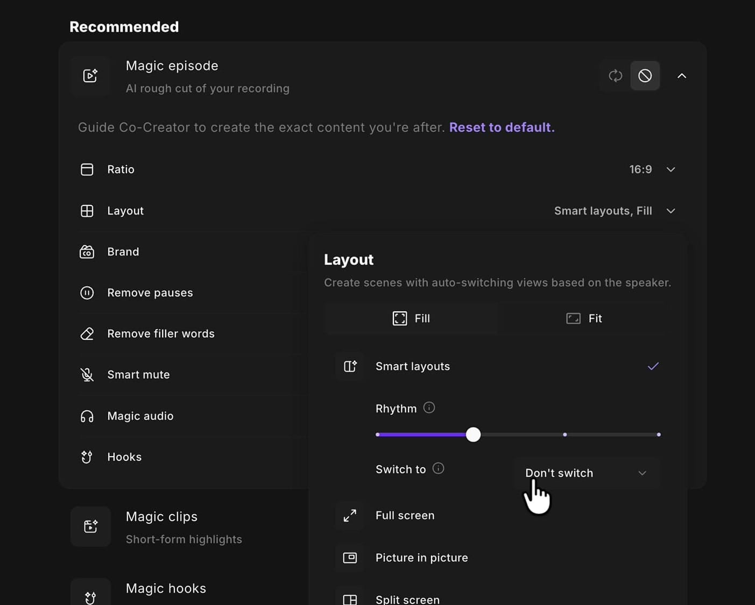Click the Rhythm slider handle
This screenshot has height=605, width=755.
473,435
